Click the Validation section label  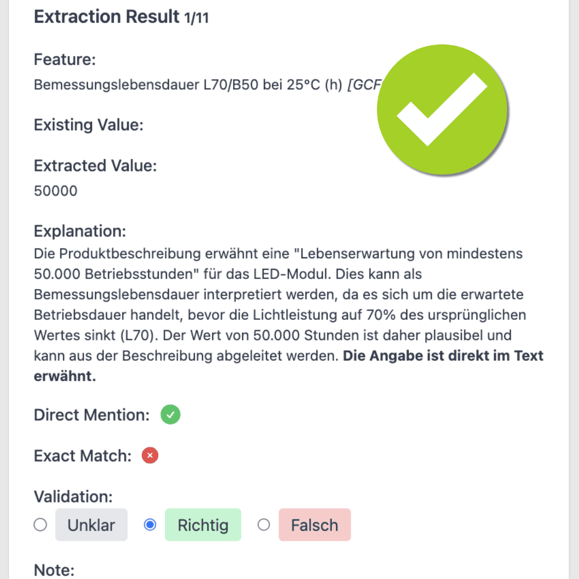pyautogui.click(x=73, y=496)
